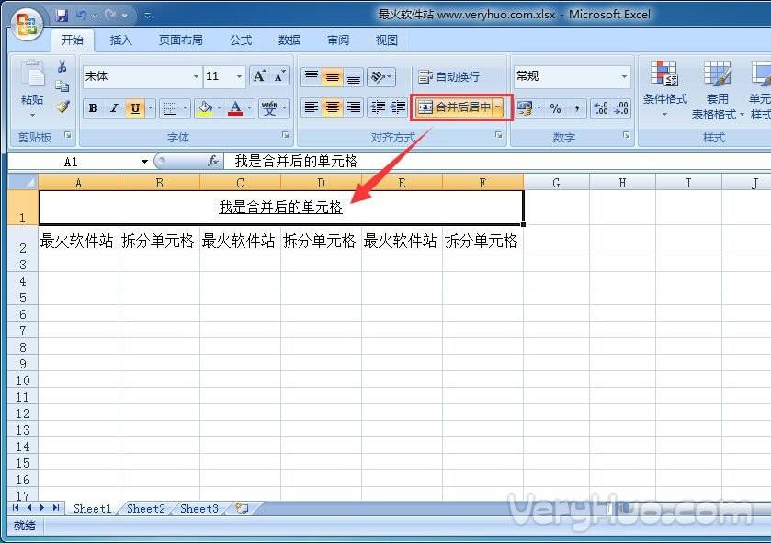Increase font size with large A
Screen dimensions: 771x543
[x=259, y=76]
